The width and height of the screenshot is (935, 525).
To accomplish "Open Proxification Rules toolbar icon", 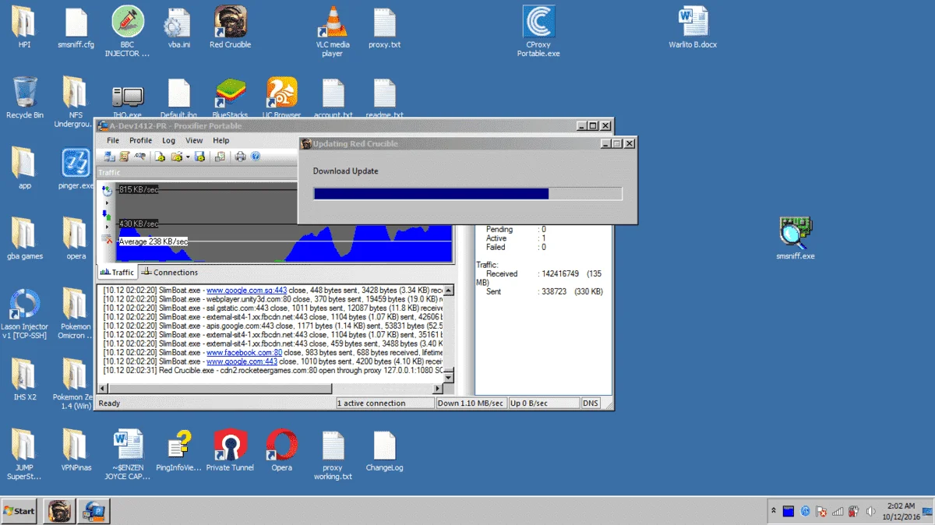I will (x=125, y=157).
